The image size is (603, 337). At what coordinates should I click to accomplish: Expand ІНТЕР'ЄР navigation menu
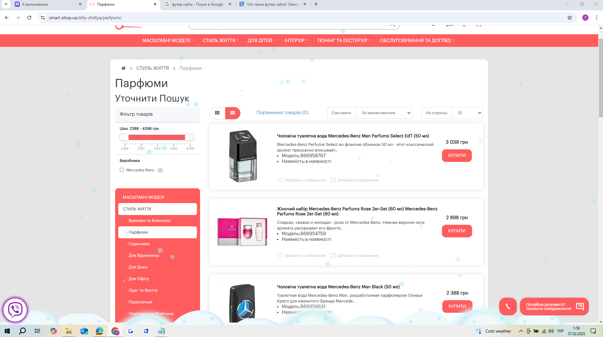[x=296, y=41]
